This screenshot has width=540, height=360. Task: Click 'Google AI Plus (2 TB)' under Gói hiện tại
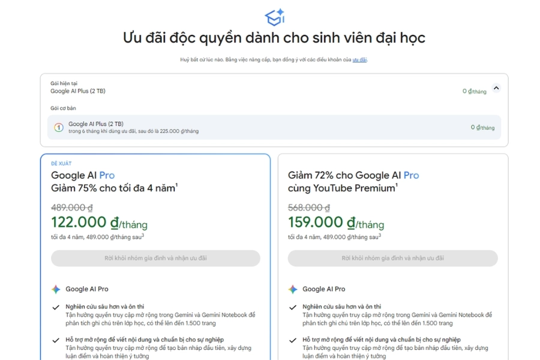pos(78,91)
